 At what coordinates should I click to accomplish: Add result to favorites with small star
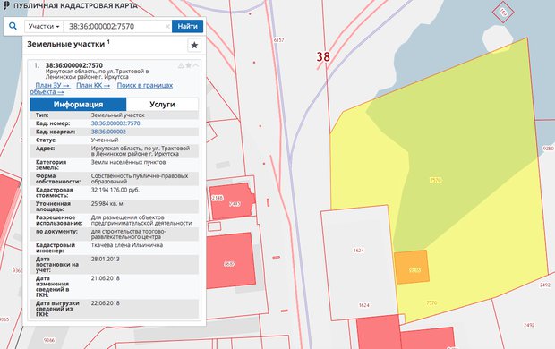[189, 65]
